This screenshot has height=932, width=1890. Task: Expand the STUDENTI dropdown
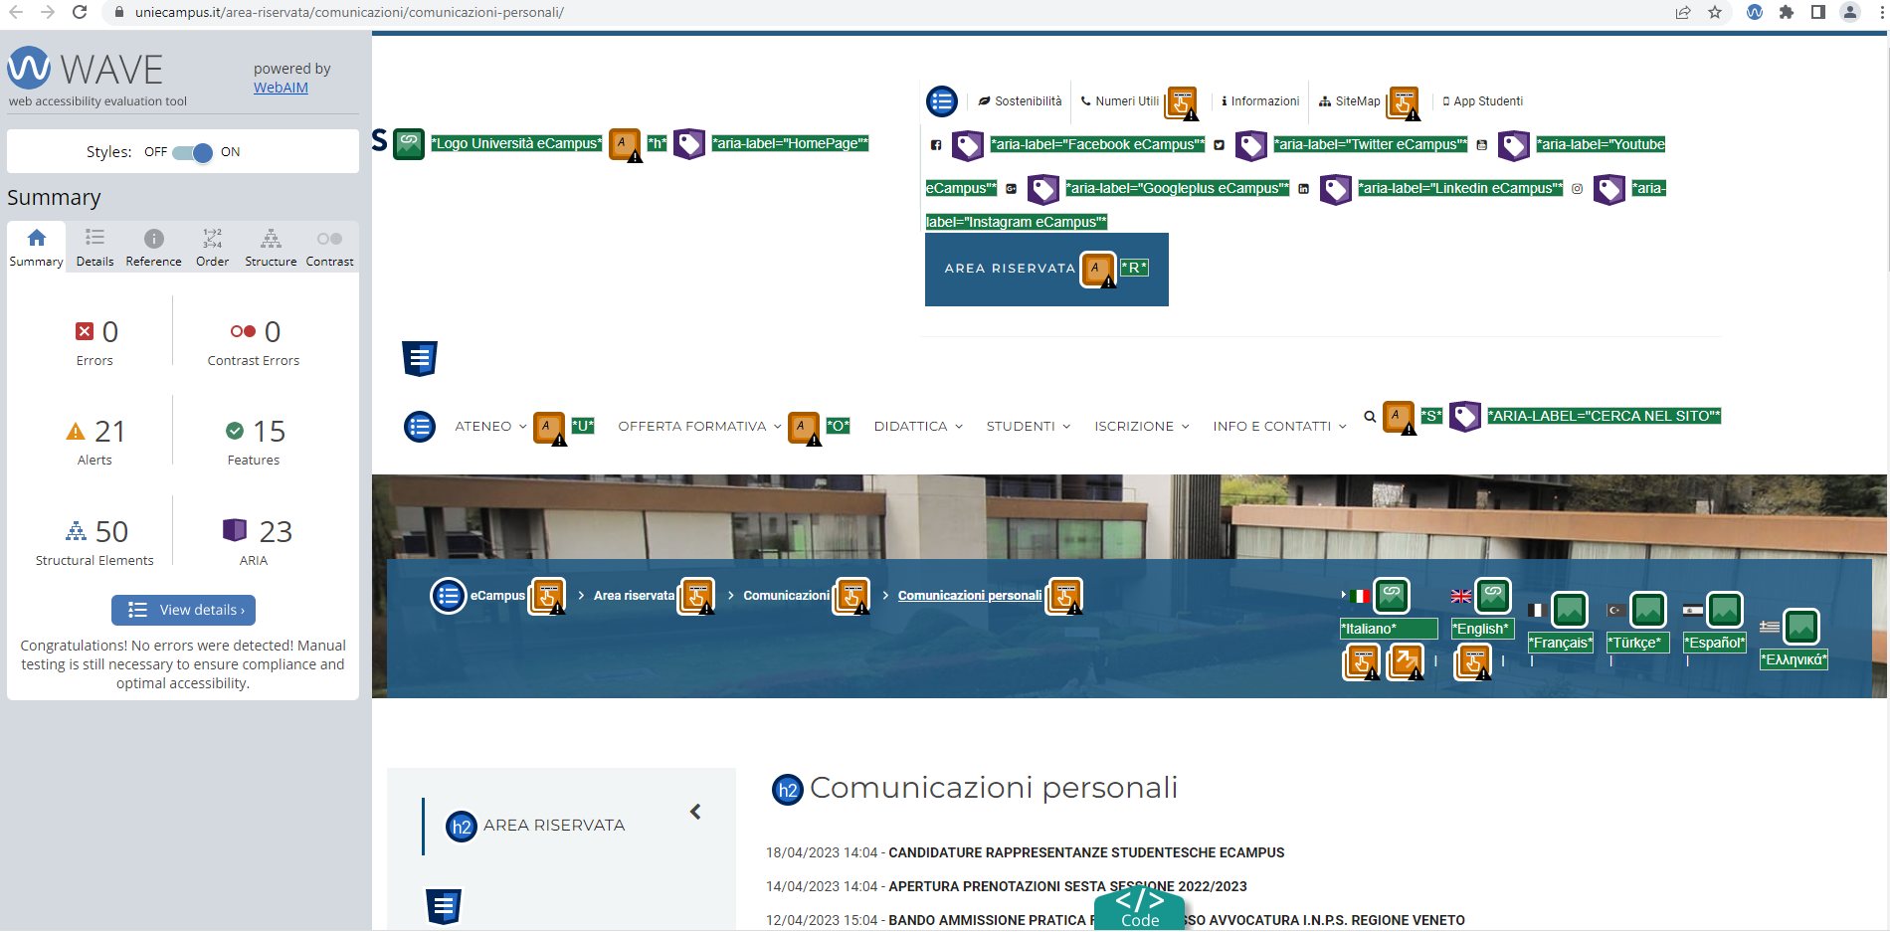click(1029, 427)
